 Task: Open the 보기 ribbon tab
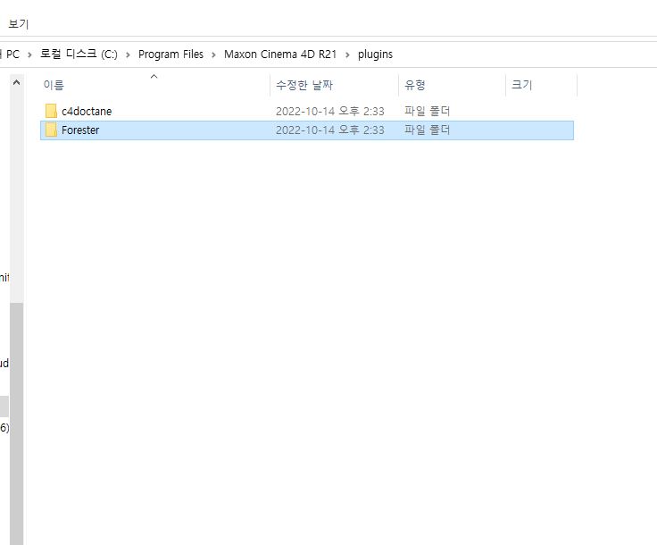[19, 24]
